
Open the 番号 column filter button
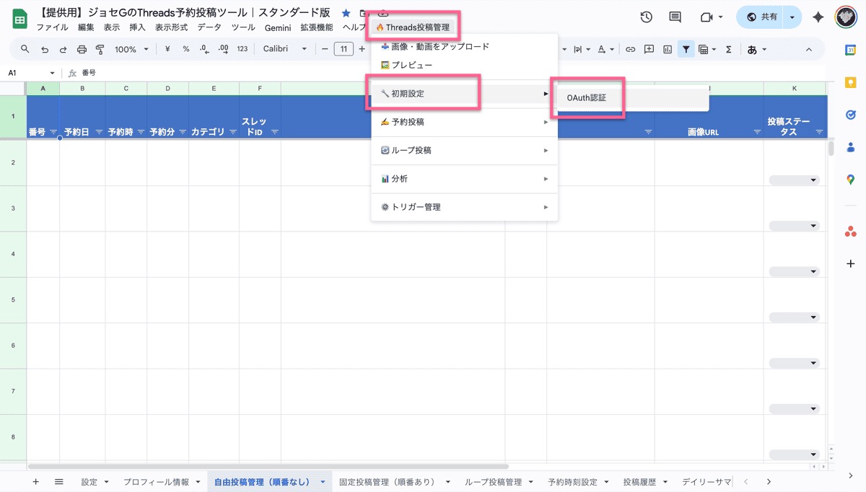(53, 132)
